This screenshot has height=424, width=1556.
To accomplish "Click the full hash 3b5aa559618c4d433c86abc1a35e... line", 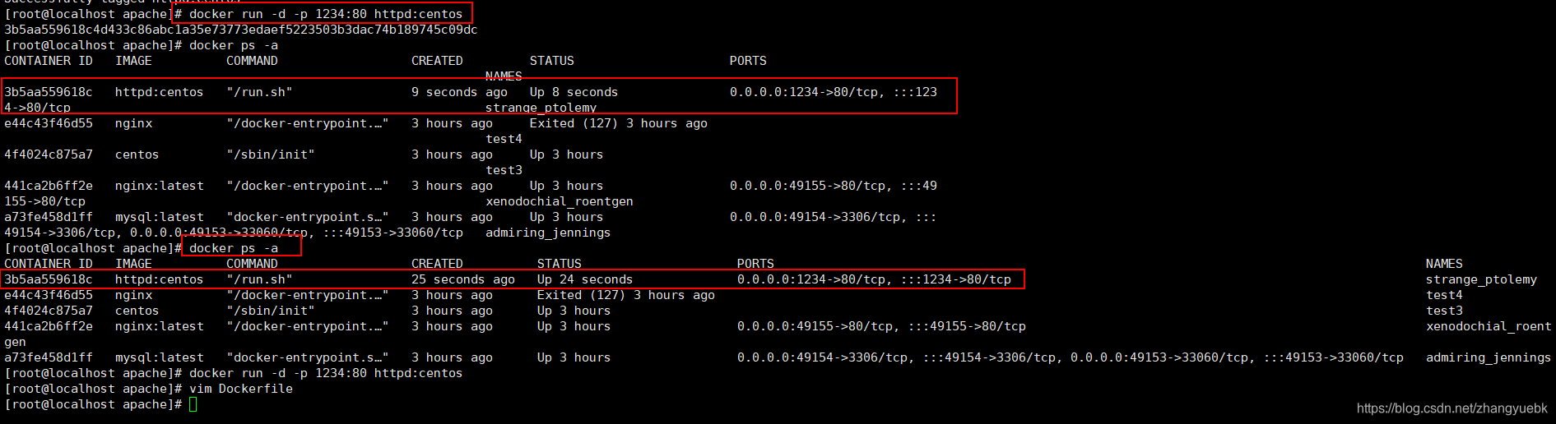I will click(240, 30).
